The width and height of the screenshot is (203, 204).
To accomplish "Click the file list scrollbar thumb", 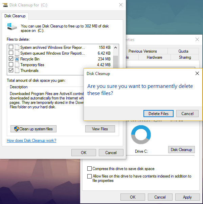I will coord(115,62).
